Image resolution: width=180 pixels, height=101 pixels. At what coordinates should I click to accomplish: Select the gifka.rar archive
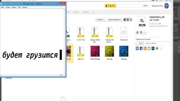click(81, 53)
